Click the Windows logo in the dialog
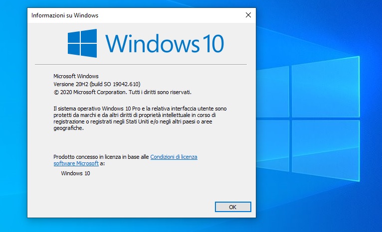 click(x=82, y=43)
